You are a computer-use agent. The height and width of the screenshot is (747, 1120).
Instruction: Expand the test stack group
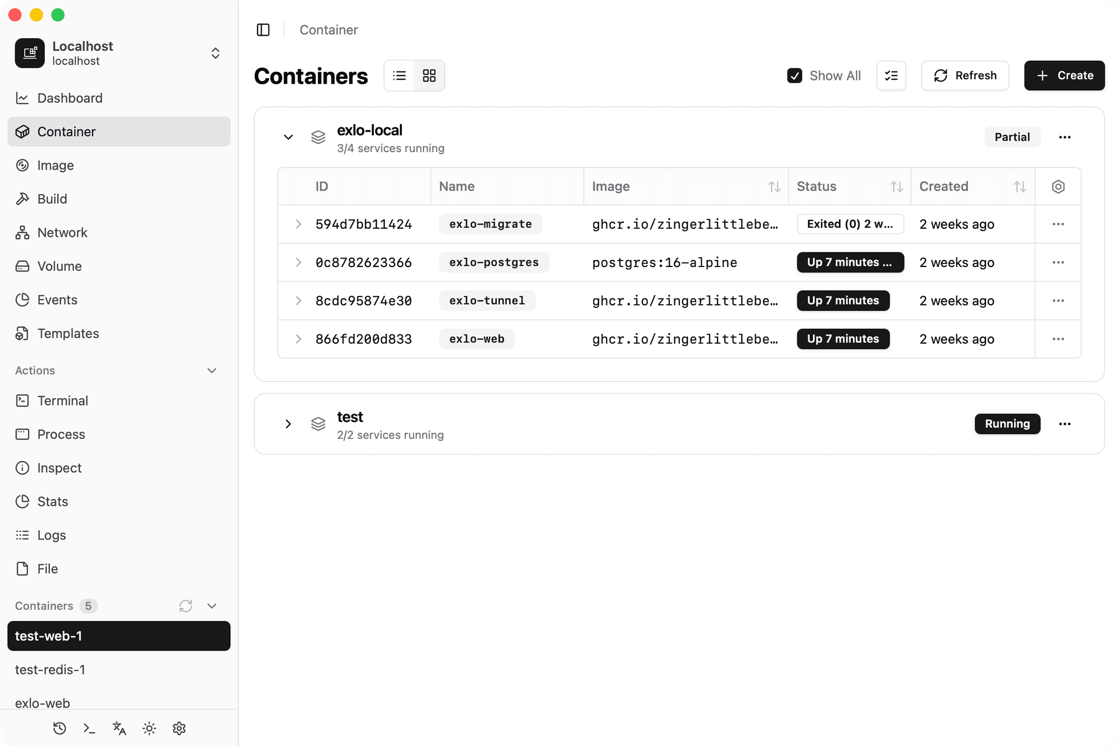click(x=288, y=424)
